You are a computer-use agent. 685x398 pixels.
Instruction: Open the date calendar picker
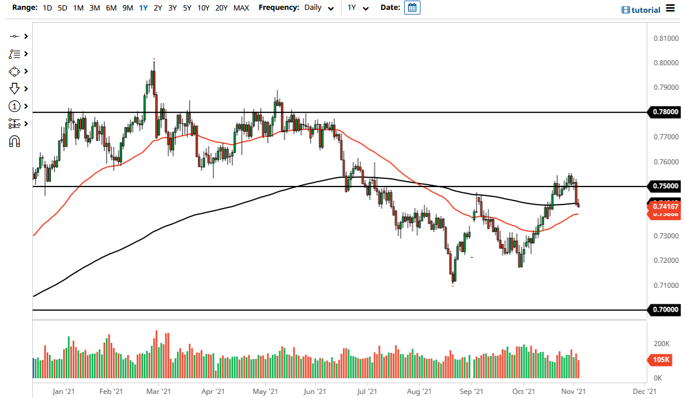(x=412, y=8)
